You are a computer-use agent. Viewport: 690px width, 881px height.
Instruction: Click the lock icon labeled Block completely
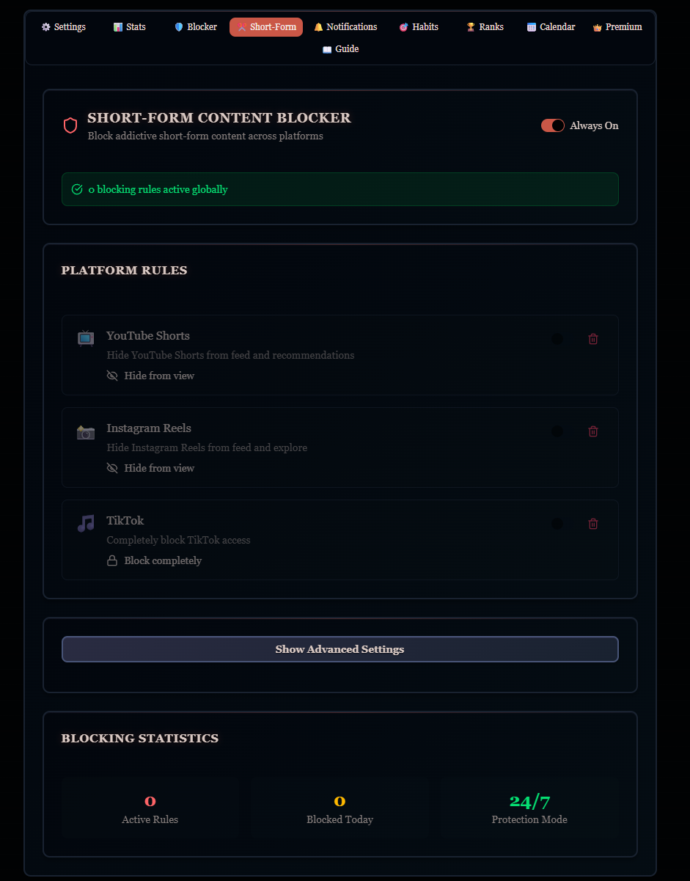[x=111, y=560]
